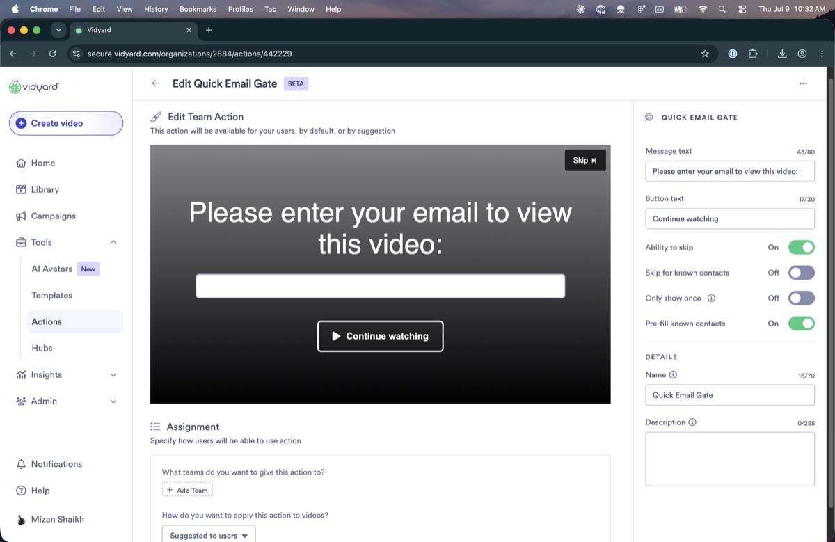Click the Notifications bell
Viewport: 835px width, 542px height.
click(x=21, y=464)
